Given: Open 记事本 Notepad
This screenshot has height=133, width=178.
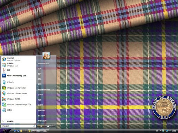Looking at the screenshot, I should [19, 110].
